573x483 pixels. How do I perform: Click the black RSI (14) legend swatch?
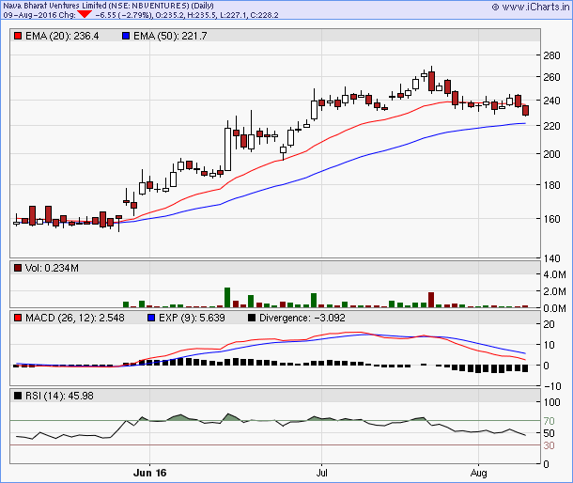(18, 396)
